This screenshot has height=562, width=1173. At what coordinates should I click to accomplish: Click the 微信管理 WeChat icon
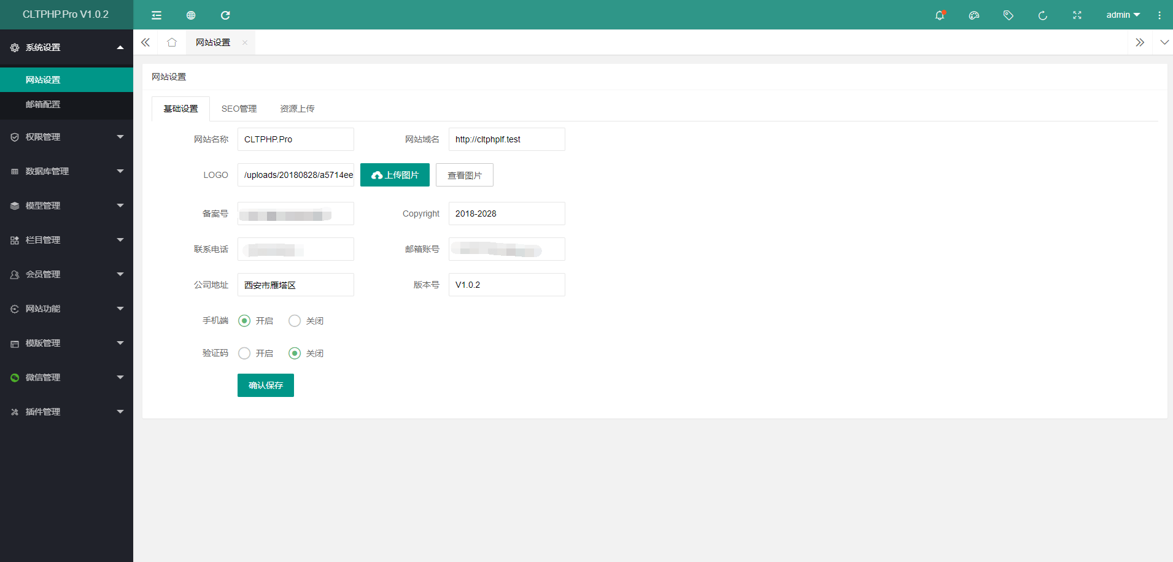15,377
